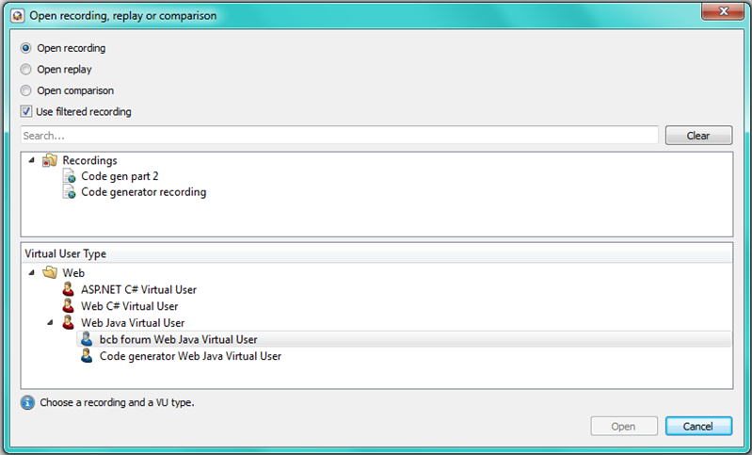
Task: Click the Web Java Virtual User icon
Action: click(x=69, y=323)
